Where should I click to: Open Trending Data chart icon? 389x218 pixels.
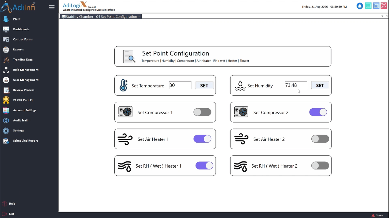(6, 60)
